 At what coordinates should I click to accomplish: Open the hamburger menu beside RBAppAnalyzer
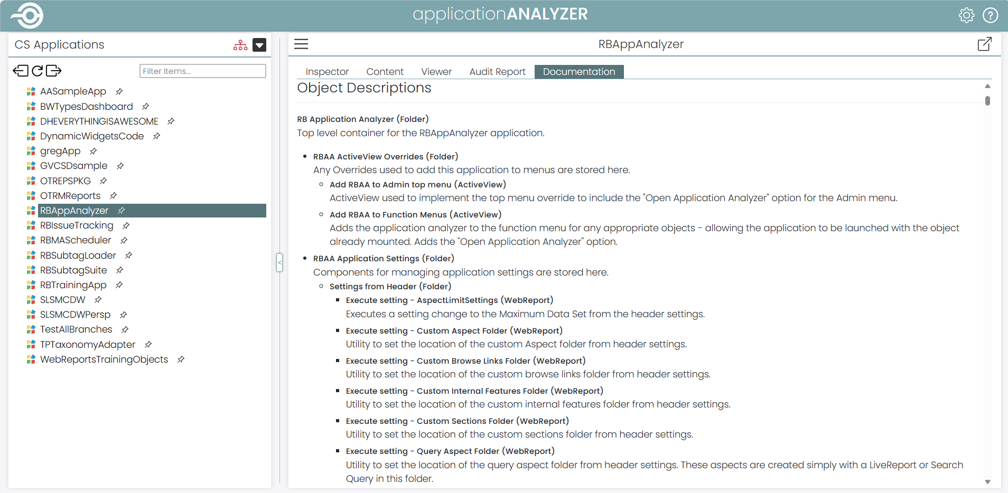[x=301, y=44]
